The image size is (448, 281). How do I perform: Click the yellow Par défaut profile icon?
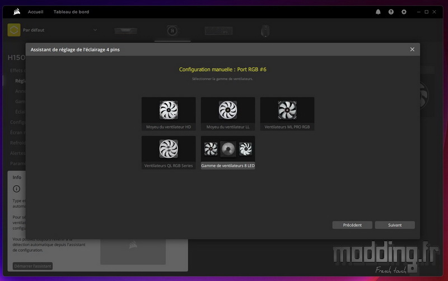pyautogui.click(x=14, y=30)
